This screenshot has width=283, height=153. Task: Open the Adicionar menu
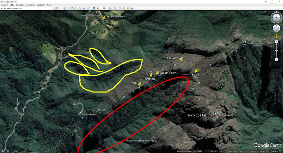(x=41, y=5)
